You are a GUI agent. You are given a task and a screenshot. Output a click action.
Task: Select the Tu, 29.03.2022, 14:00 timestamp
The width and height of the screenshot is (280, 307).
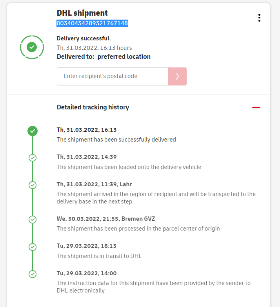pos(87,273)
